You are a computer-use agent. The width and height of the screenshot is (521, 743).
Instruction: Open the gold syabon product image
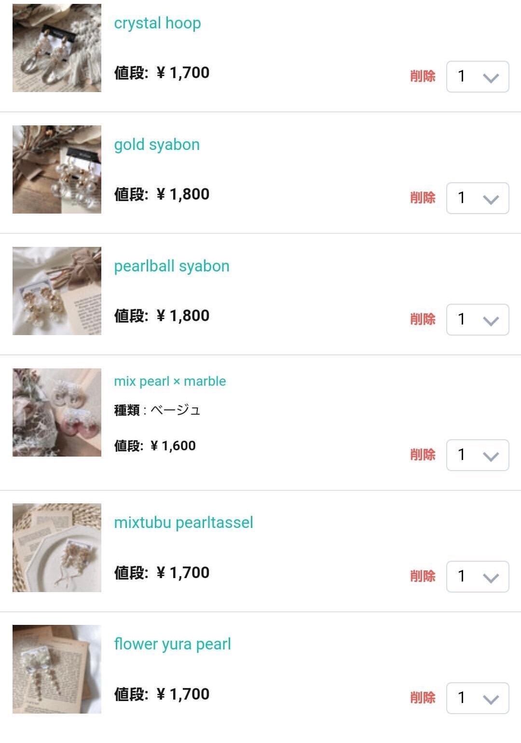pyautogui.click(x=57, y=169)
